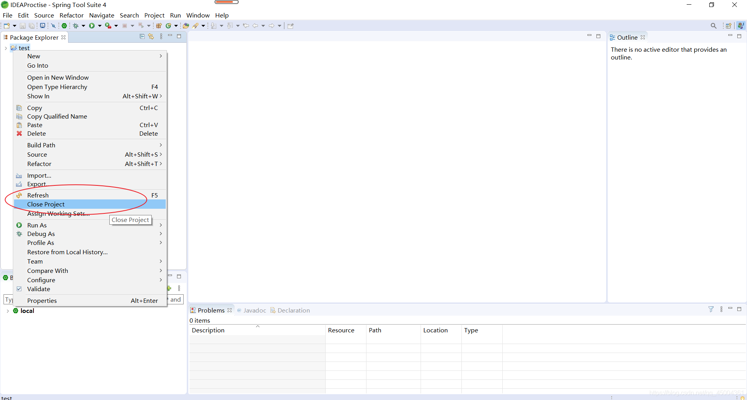Sort by Resource column header

click(x=345, y=330)
